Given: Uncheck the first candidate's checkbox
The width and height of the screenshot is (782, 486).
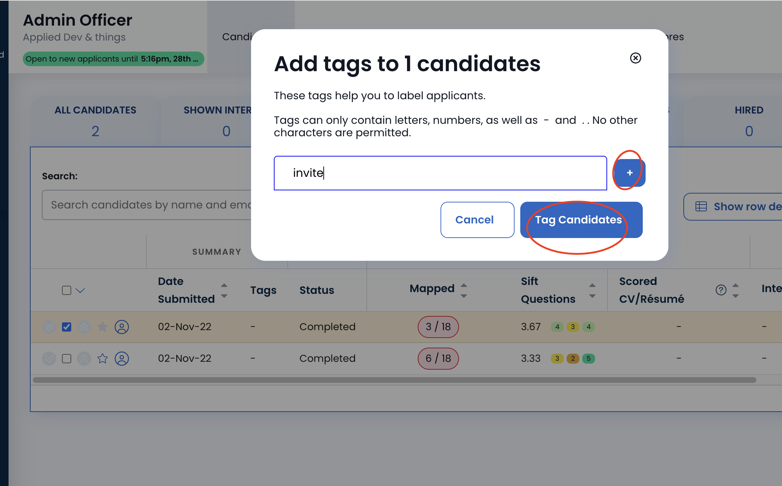Looking at the screenshot, I should 67,327.
